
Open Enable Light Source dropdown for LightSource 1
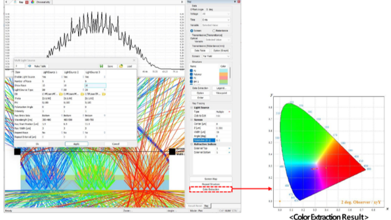62,77
